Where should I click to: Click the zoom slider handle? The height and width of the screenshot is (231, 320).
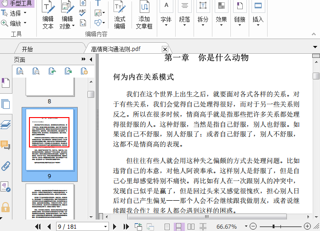[x=274, y=226]
